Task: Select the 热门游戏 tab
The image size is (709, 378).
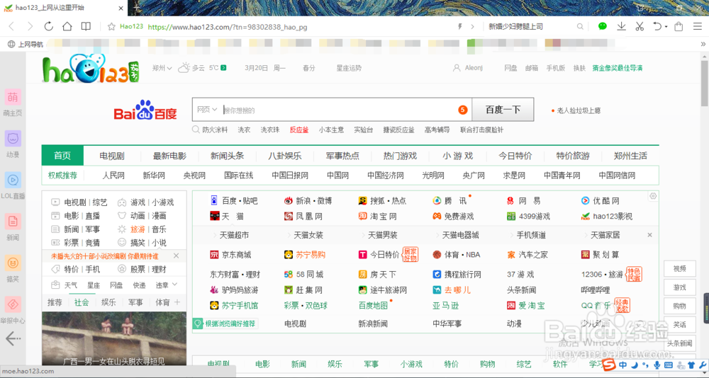Action: point(400,156)
